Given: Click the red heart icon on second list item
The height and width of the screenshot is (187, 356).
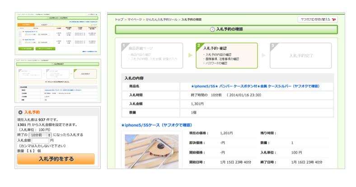Looking at the screenshot, I should coord(23,40).
